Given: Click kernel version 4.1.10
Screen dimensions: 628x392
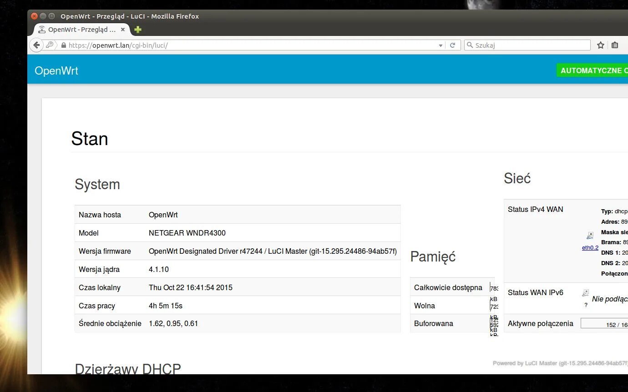Looking at the screenshot, I should (x=159, y=269).
